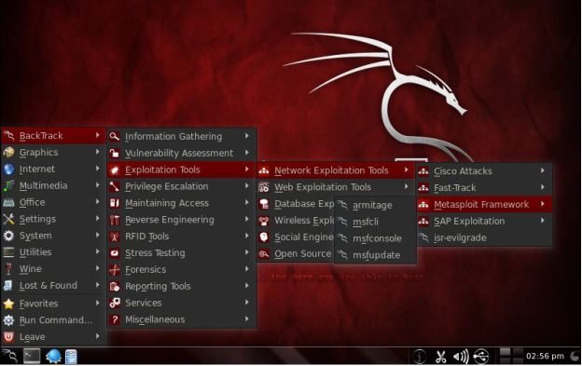Image resolution: width=582 pixels, height=366 pixels.
Task: Click the Reporting Tools icon
Action: tap(115, 286)
